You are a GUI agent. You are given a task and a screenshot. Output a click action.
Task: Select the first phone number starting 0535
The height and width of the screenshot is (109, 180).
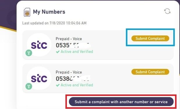73,45
